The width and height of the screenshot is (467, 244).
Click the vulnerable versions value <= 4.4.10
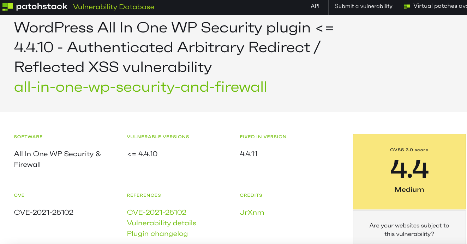point(142,154)
